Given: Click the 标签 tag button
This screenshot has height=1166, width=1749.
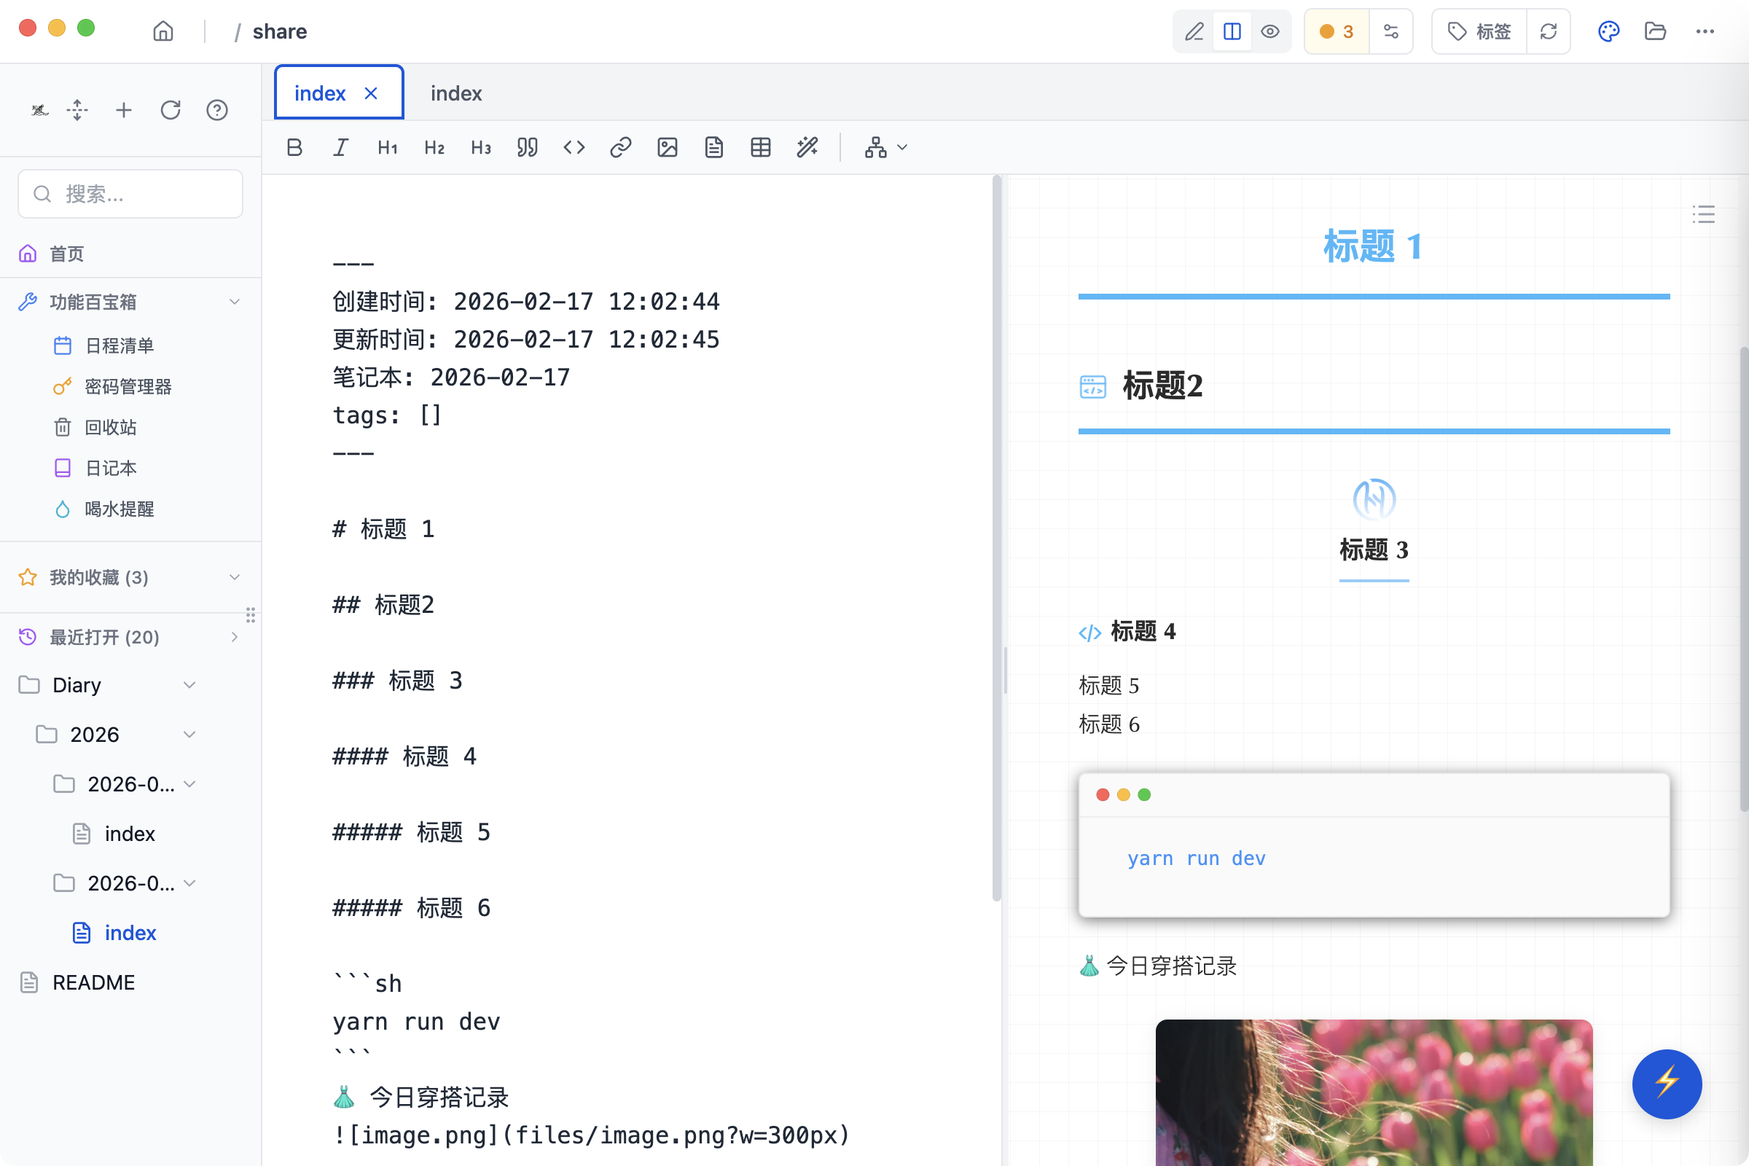Looking at the screenshot, I should point(1479,31).
